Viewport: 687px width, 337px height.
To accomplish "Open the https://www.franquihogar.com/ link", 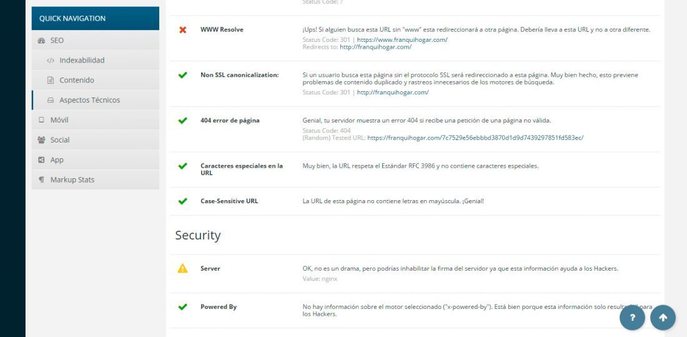I will click(402, 39).
